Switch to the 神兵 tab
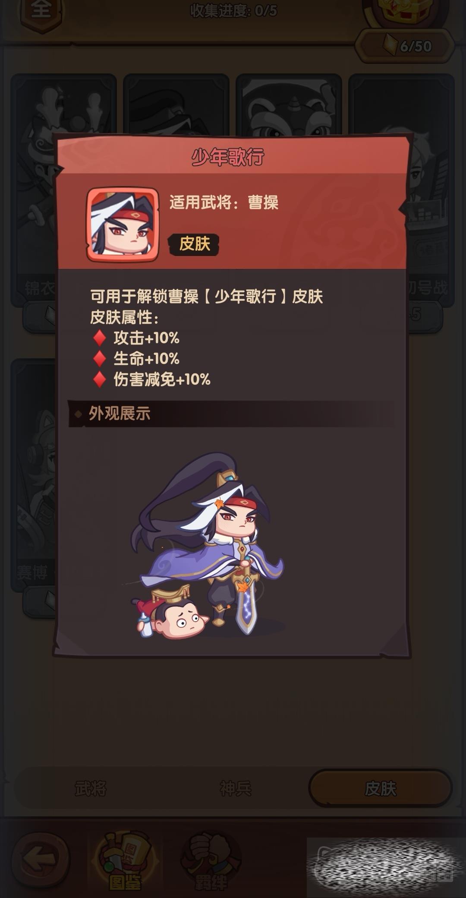 [236, 788]
